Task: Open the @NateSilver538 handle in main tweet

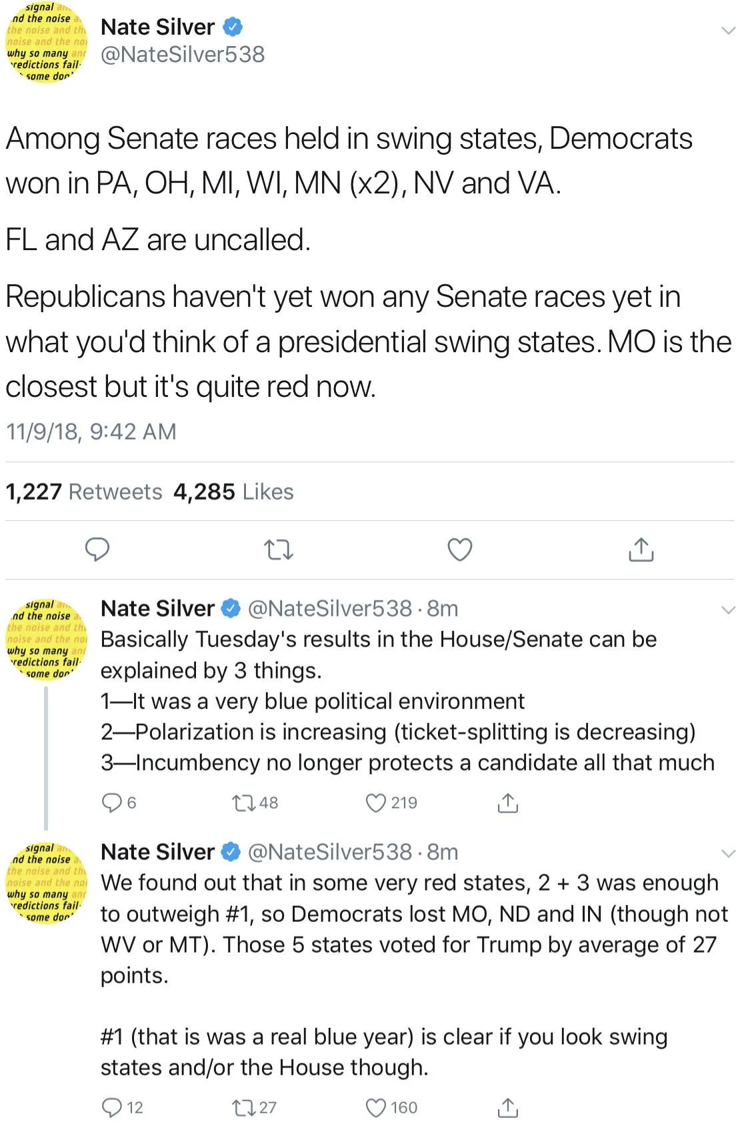Action: click(182, 55)
